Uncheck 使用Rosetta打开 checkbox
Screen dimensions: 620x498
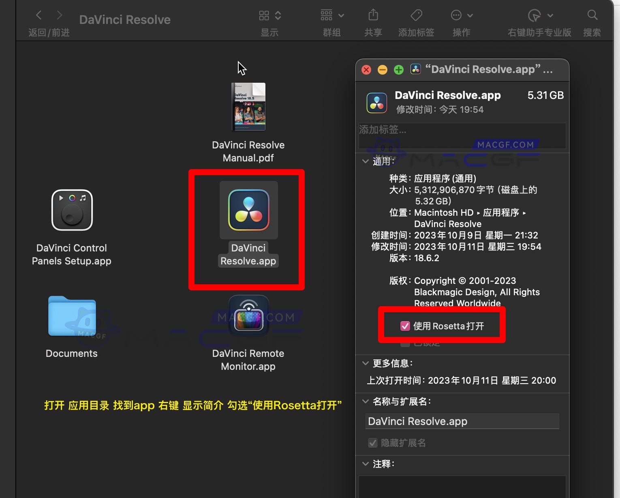(405, 326)
